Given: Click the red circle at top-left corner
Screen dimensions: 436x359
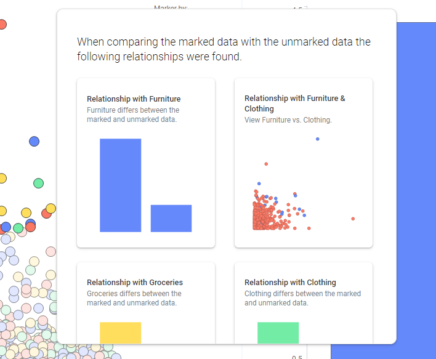Looking at the screenshot, I should [2, 25].
